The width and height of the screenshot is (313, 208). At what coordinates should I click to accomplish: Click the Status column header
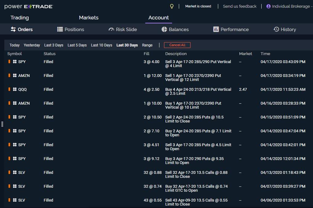tap(50, 54)
